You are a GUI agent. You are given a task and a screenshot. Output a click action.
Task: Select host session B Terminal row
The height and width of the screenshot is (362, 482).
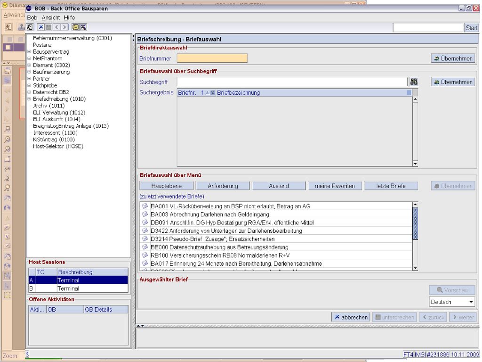(78, 288)
